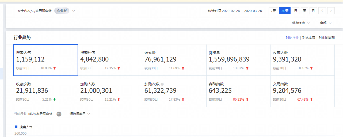Select the 收藏次数 metric card

[x=46, y=91]
